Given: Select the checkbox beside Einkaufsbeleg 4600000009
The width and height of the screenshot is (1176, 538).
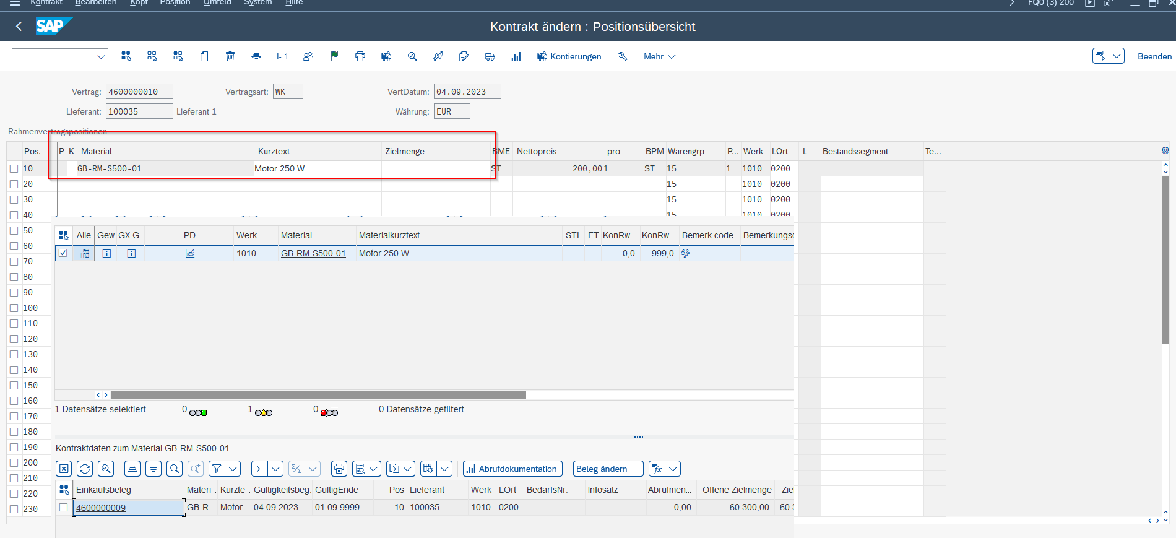Looking at the screenshot, I should (63, 507).
